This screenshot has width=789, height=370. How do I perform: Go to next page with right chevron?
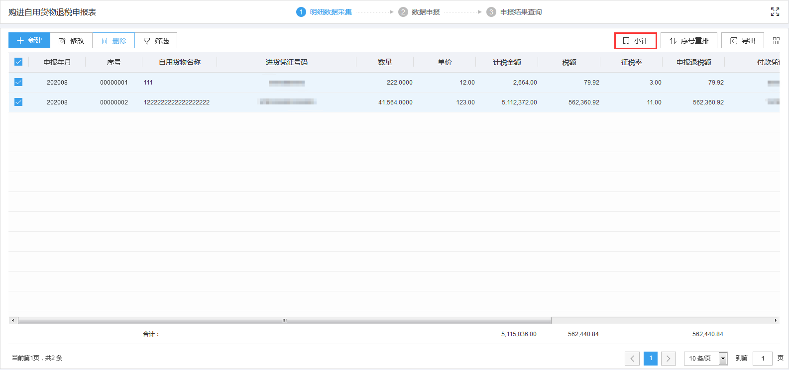[x=669, y=358]
